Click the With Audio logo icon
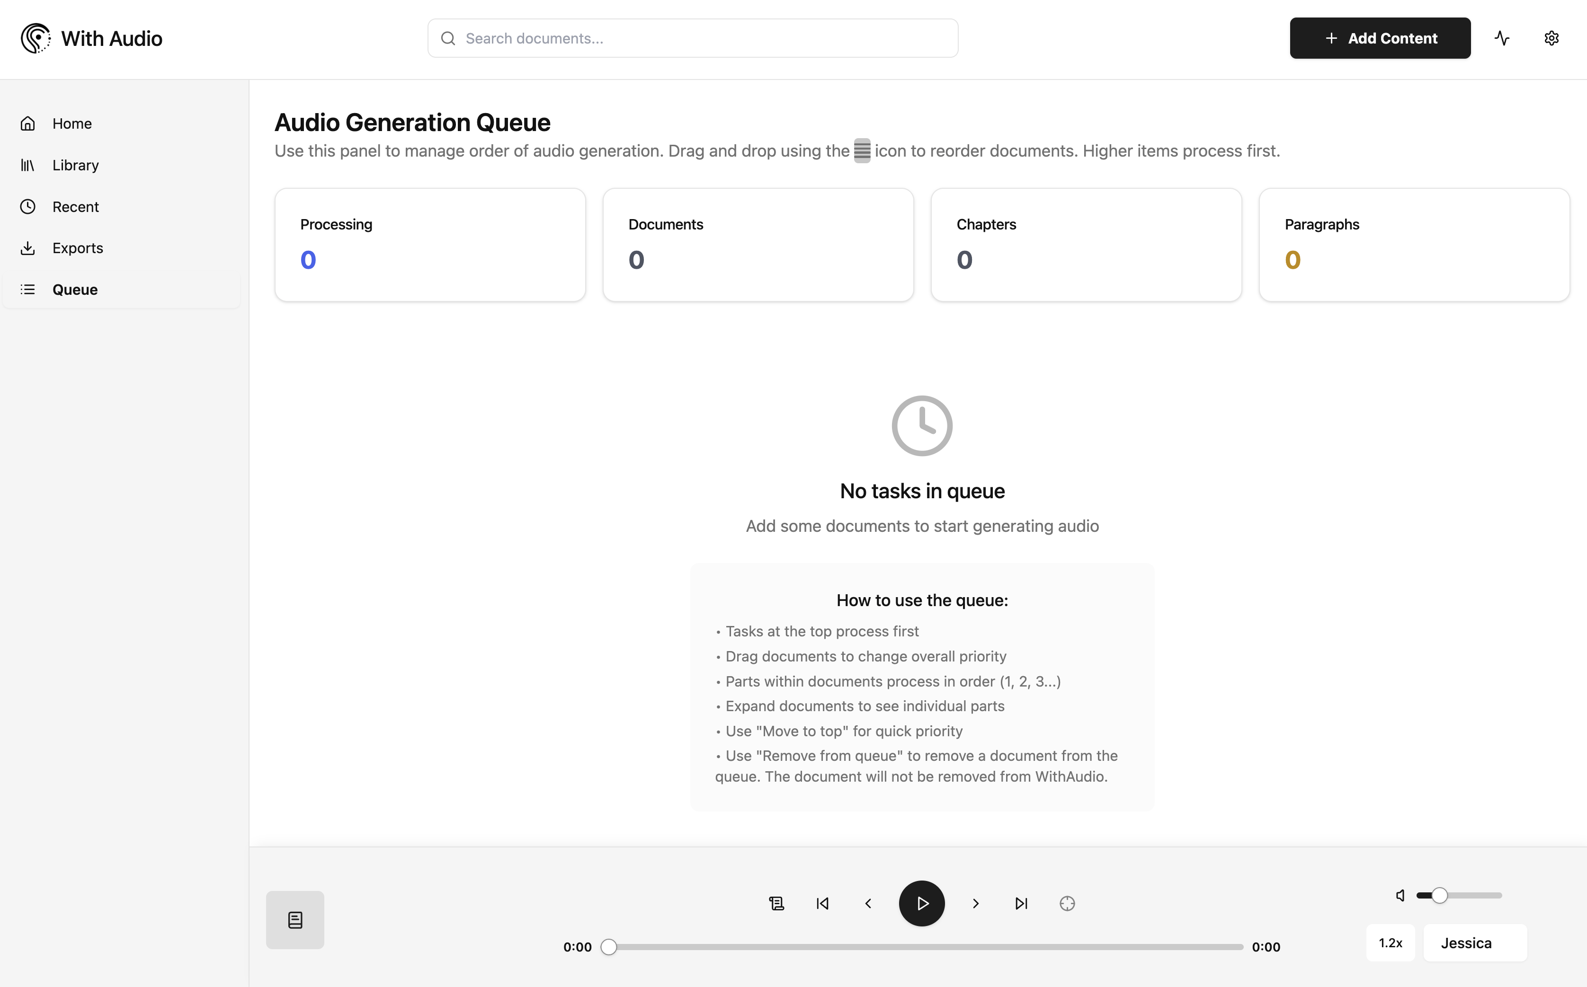The height and width of the screenshot is (987, 1587). pyautogui.click(x=35, y=38)
